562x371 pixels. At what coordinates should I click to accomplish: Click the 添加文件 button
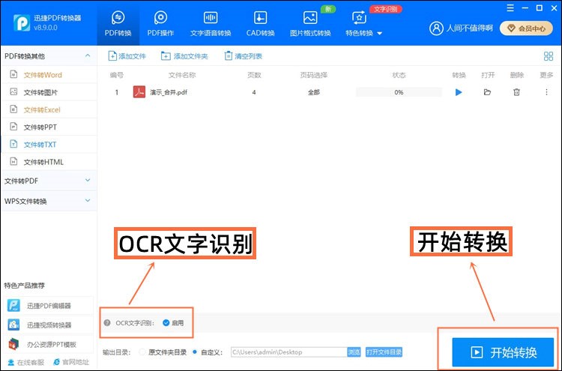[127, 56]
